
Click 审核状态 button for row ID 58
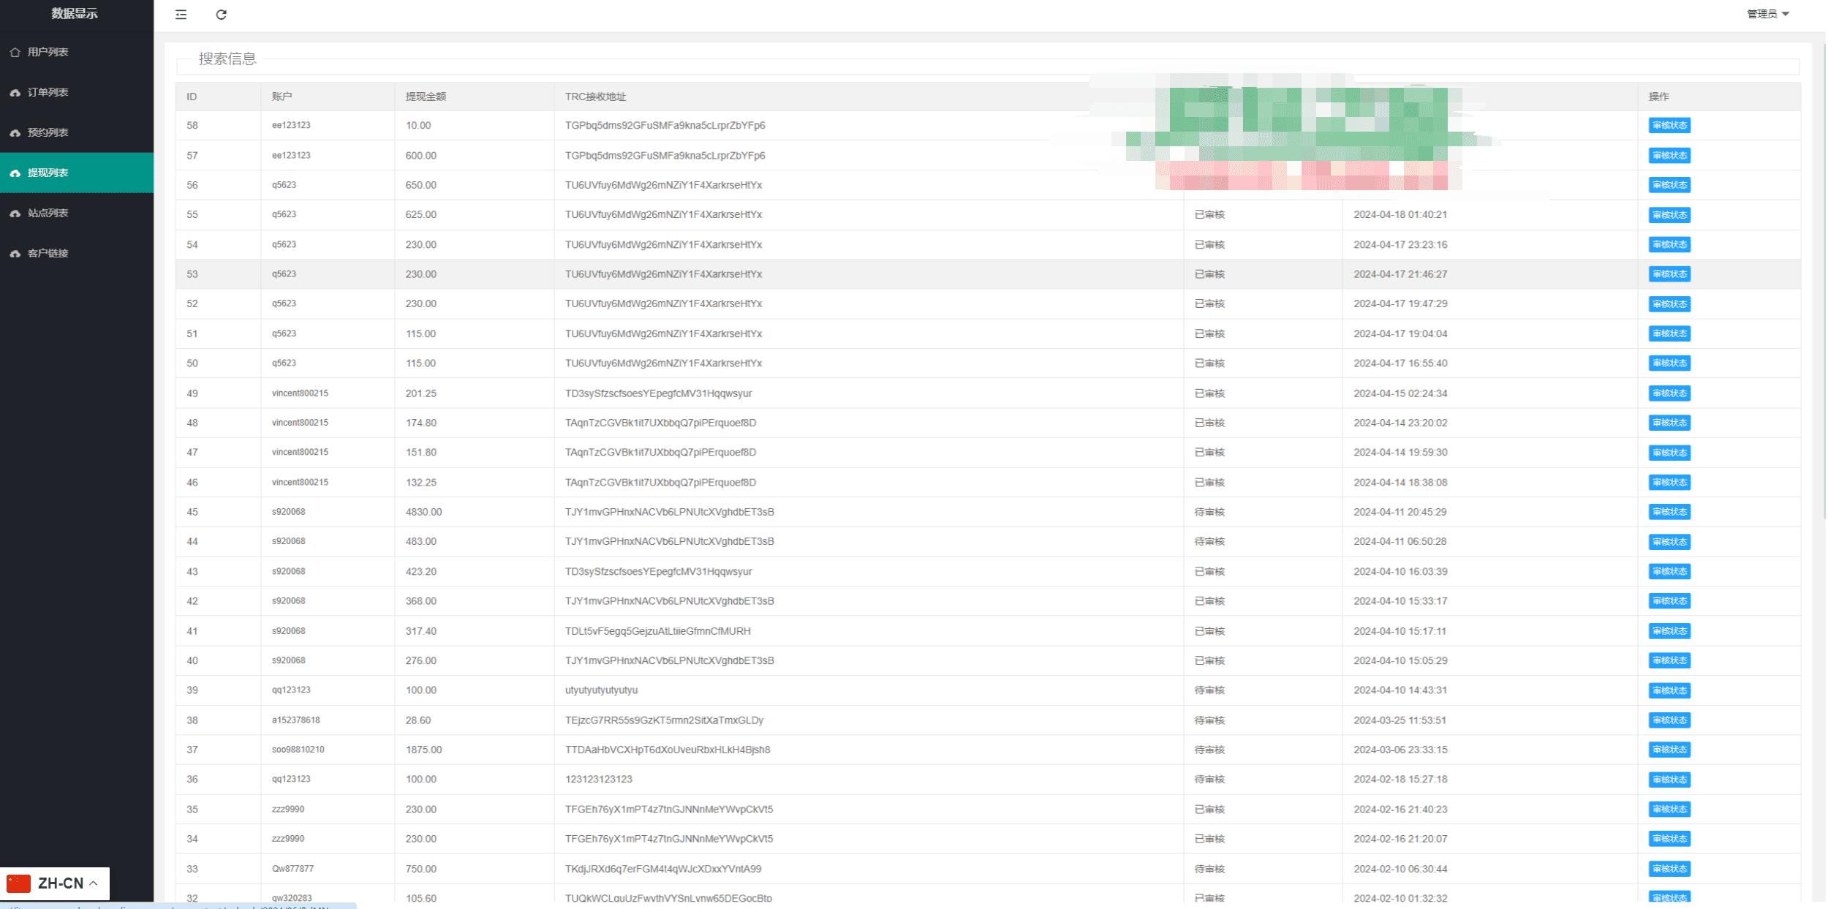pos(1669,126)
